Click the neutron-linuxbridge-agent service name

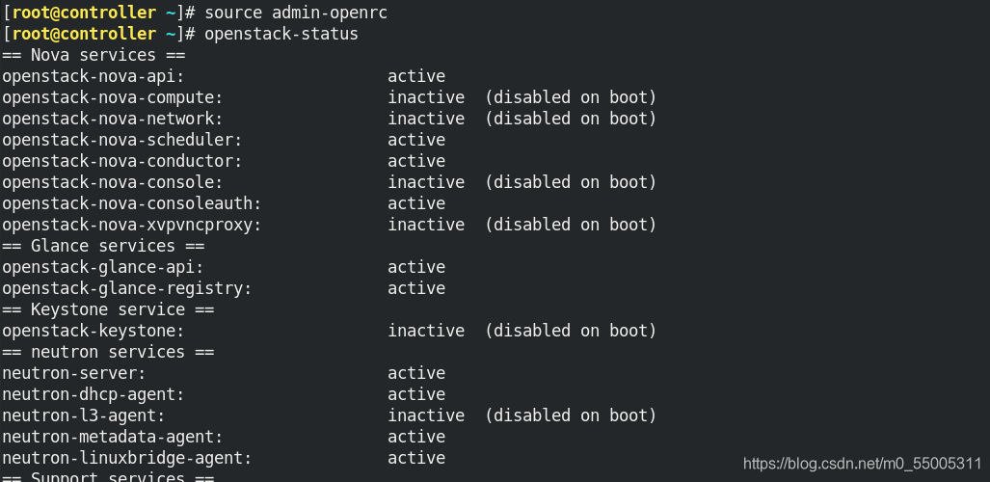pyautogui.click(x=127, y=459)
